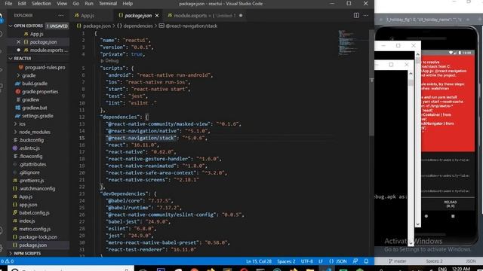Change indentation via Spaces: 2
Viewport: 483px width, 271px height.
click(x=286, y=261)
